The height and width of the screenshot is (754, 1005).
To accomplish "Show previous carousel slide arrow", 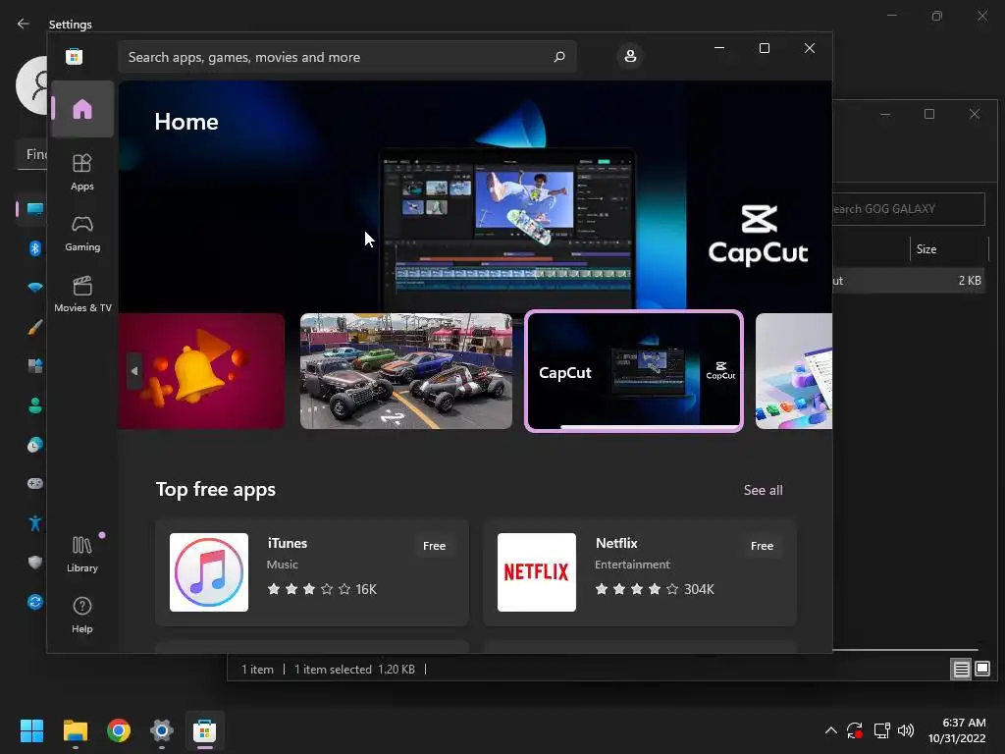I will tap(133, 370).
